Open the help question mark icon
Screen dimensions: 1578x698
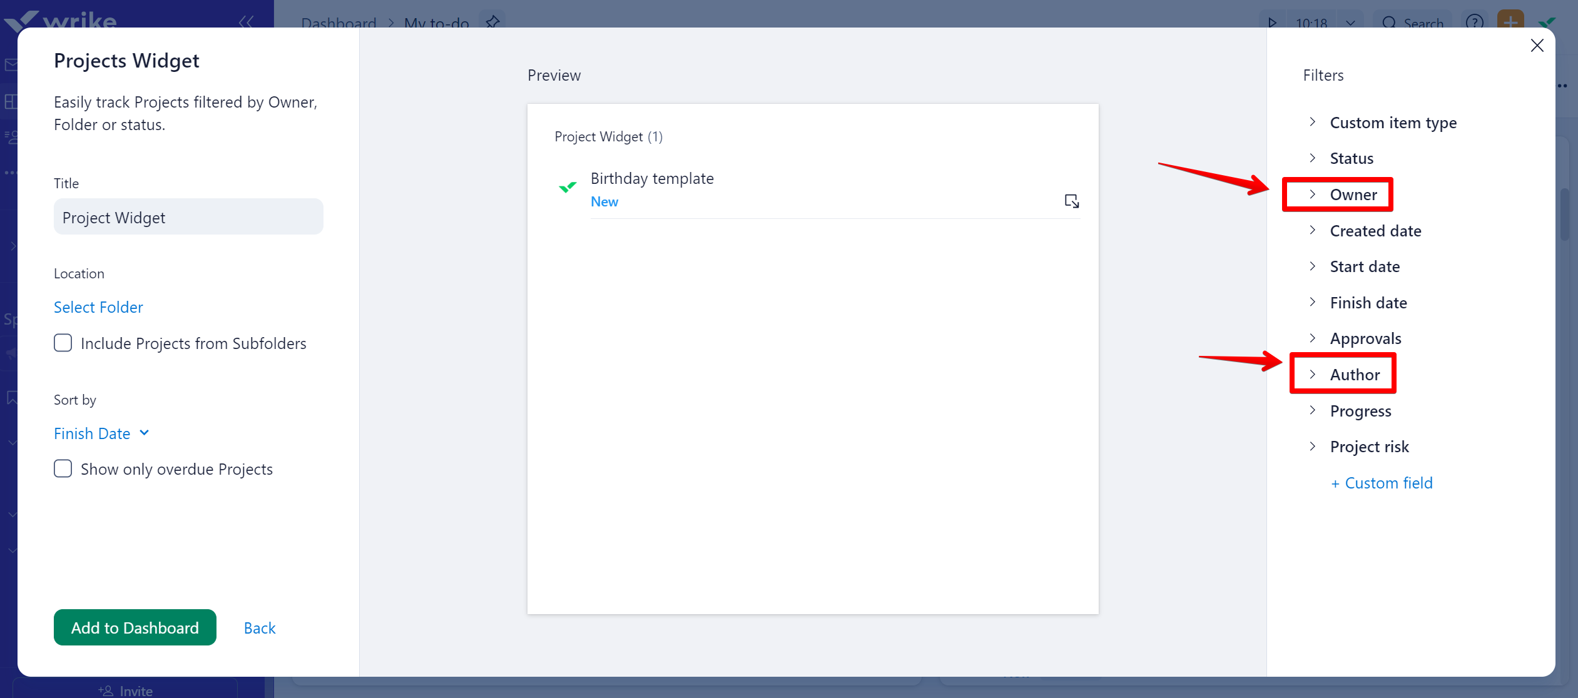(x=1475, y=23)
